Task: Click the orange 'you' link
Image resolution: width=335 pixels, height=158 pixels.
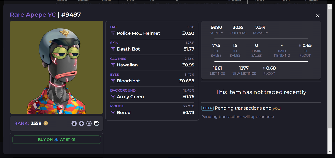Action: pyautogui.click(x=276, y=108)
